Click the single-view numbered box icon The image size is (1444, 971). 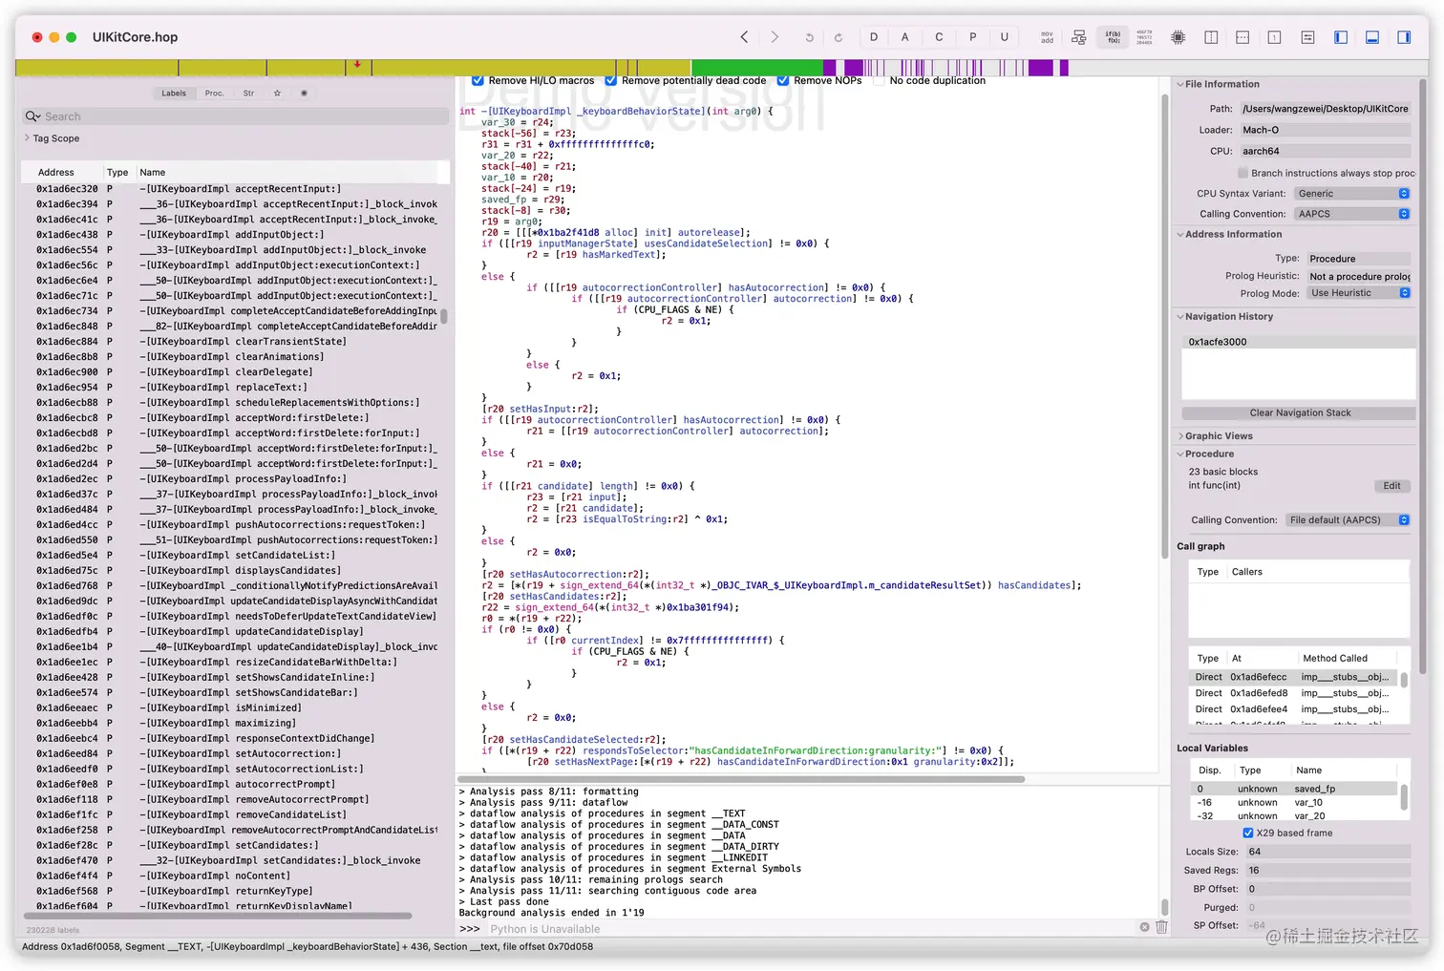pyautogui.click(x=1274, y=37)
